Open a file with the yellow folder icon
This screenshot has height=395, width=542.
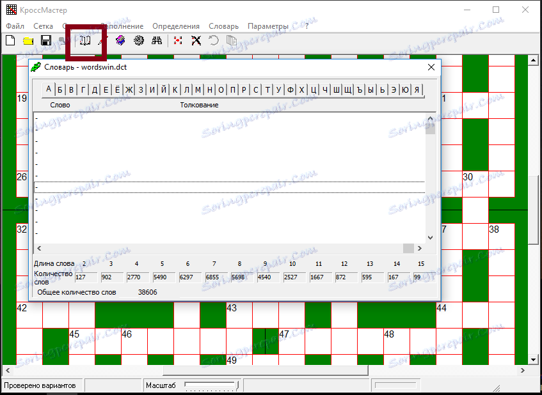point(28,41)
